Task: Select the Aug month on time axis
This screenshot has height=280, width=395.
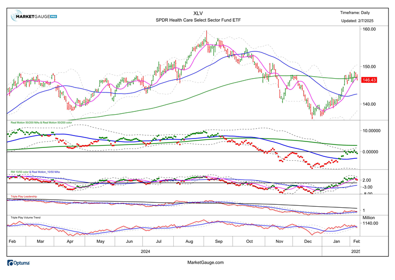Action: click(189, 241)
